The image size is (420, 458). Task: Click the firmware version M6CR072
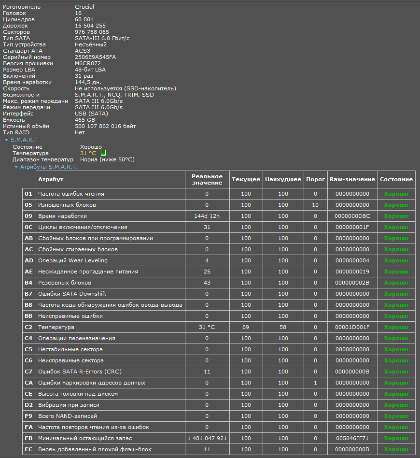coord(88,63)
